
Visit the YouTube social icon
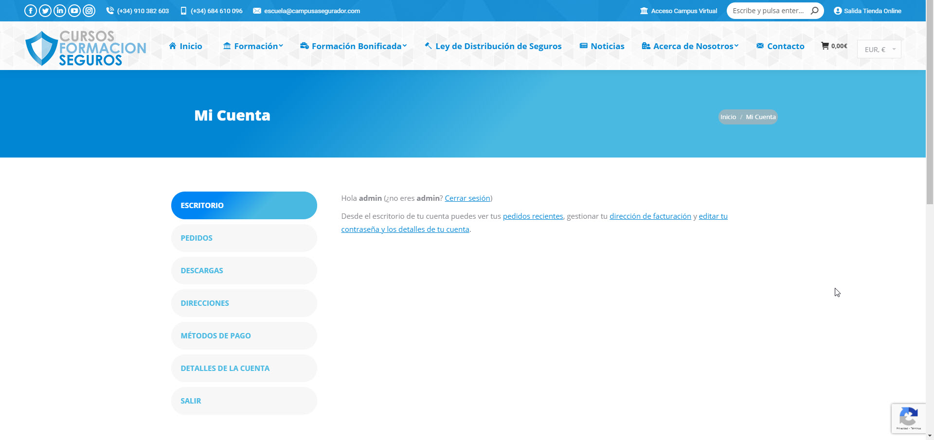click(74, 11)
